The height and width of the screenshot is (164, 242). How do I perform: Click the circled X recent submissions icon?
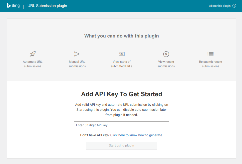166,54
